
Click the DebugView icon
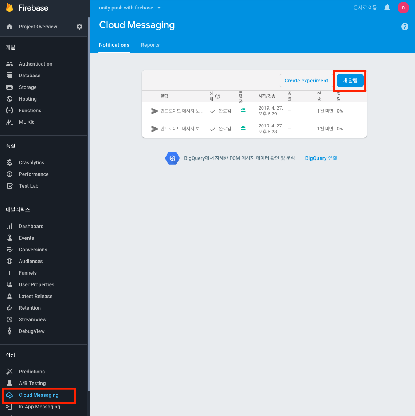(9, 331)
